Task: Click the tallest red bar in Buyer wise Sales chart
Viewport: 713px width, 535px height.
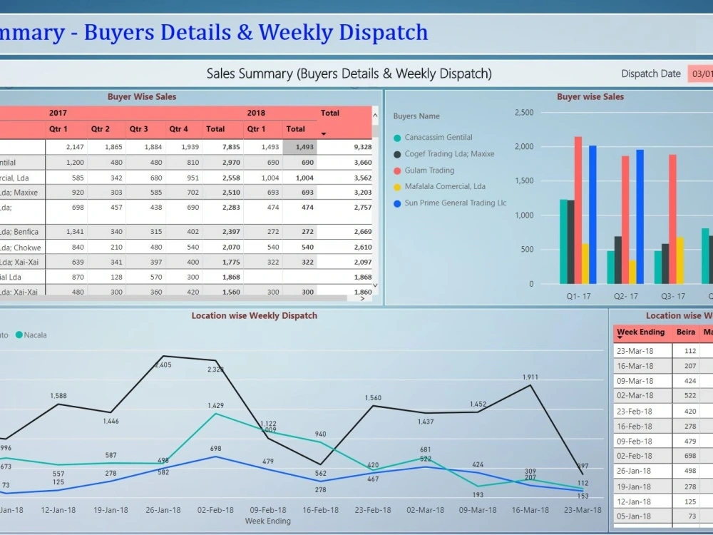Action: coord(579,207)
